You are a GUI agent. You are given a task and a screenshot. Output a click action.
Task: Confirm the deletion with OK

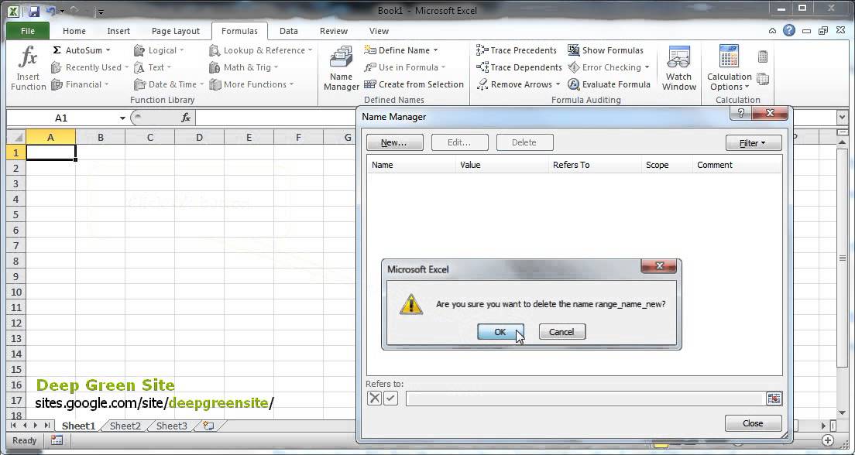[500, 332]
